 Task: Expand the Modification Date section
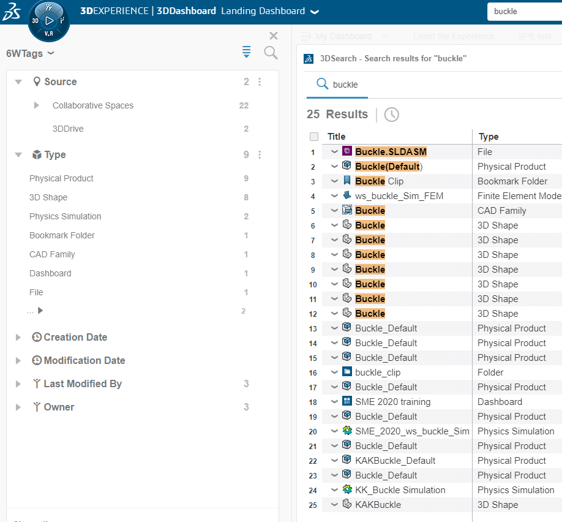point(18,360)
